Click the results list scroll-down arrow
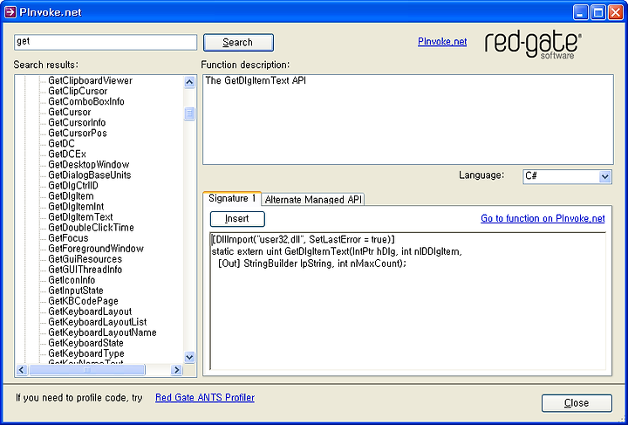This screenshot has width=628, height=425. [189, 357]
